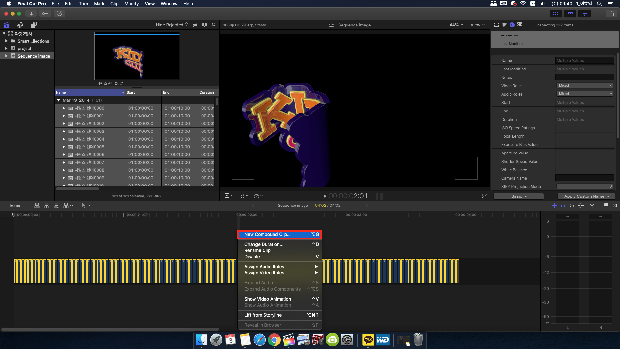Image resolution: width=620 pixels, height=349 pixels.
Task: Click the browser horizontal scrollbar
Action: pyautogui.click(x=77, y=189)
